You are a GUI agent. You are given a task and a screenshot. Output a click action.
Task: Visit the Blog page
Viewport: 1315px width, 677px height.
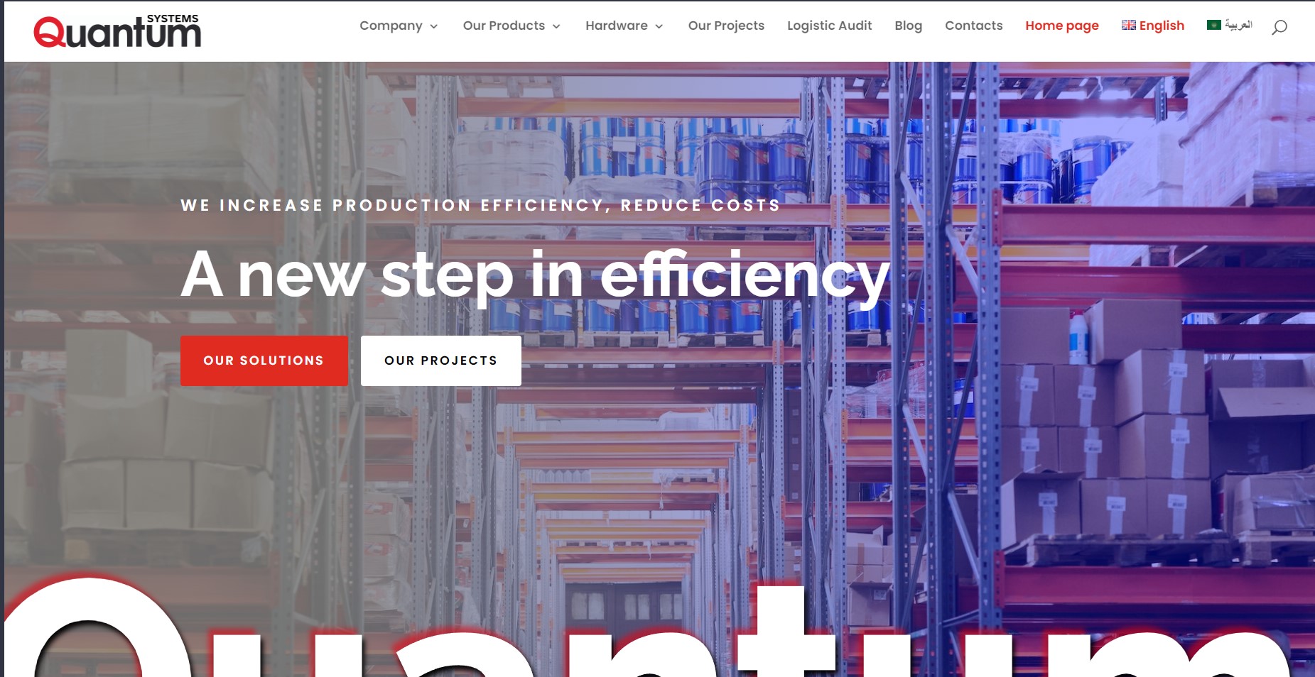(908, 26)
